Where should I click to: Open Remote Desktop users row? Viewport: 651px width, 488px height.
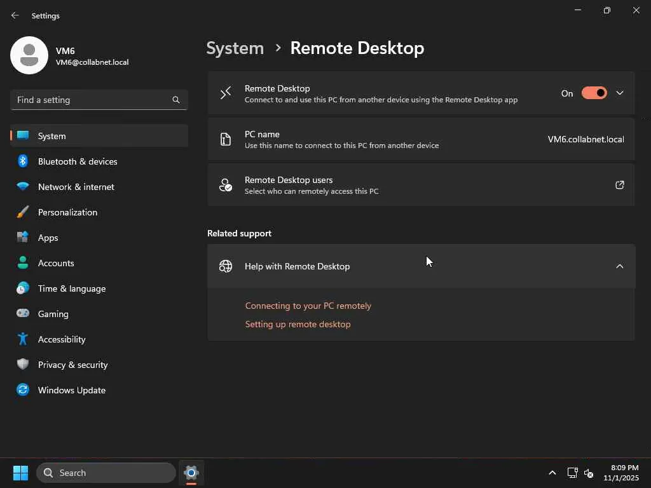coord(421,185)
